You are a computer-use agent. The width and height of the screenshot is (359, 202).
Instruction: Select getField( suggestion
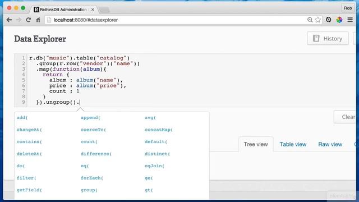point(29,190)
